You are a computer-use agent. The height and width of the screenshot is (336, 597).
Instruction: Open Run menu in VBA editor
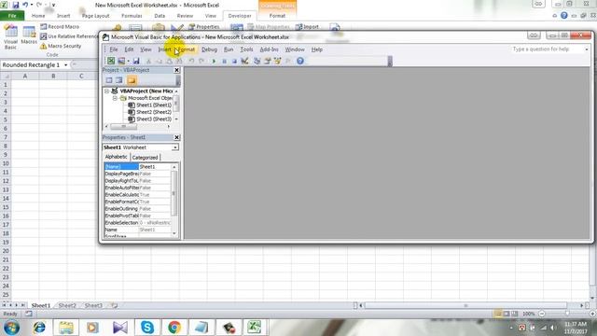(228, 49)
